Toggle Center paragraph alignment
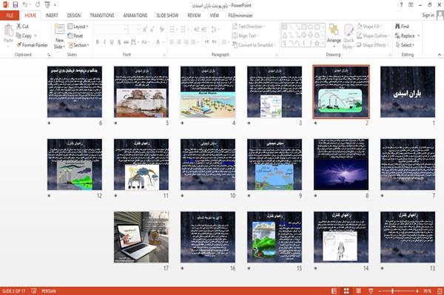 (x=179, y=42)
